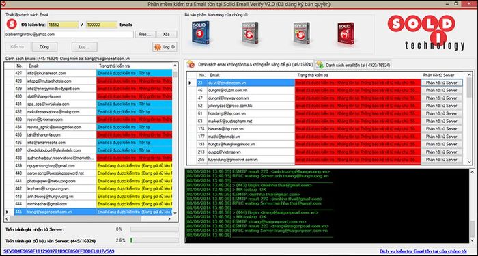The height and width of the screenshot is (256, 478).
Task: Click Phản hồi từ Server for johnnydao@proco.com.hk
Action: pos(441,106)
